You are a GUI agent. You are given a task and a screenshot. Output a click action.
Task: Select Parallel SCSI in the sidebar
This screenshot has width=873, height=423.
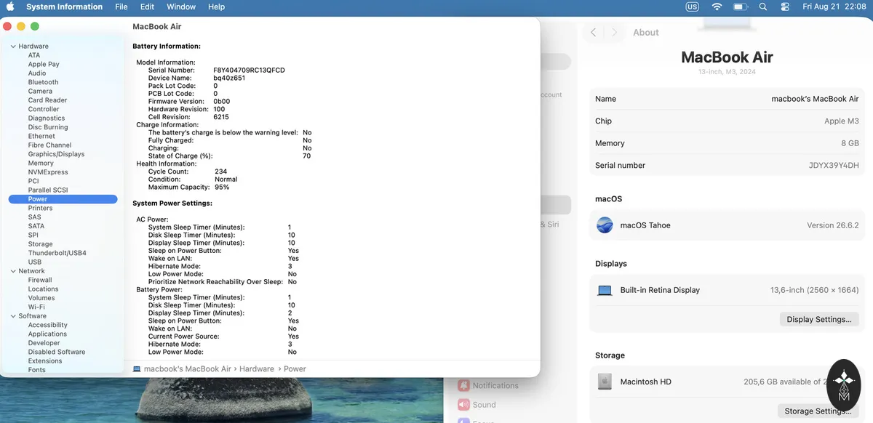pos(48,190)
